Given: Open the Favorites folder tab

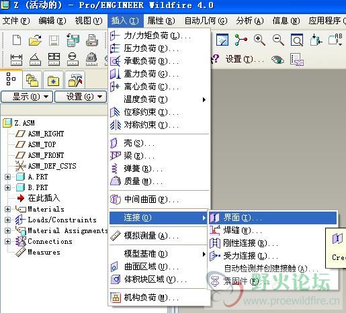Looking at the screenshot, I should (x=53, y=81).
